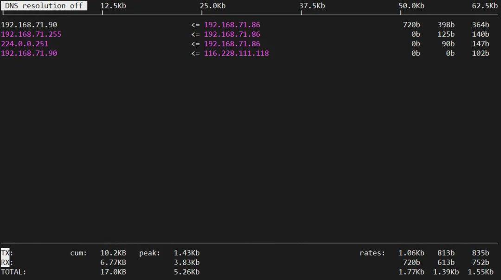This screenshot has width=501, height=280.
Task: Click the 5.26Kb total peak value
Action: 186,272
